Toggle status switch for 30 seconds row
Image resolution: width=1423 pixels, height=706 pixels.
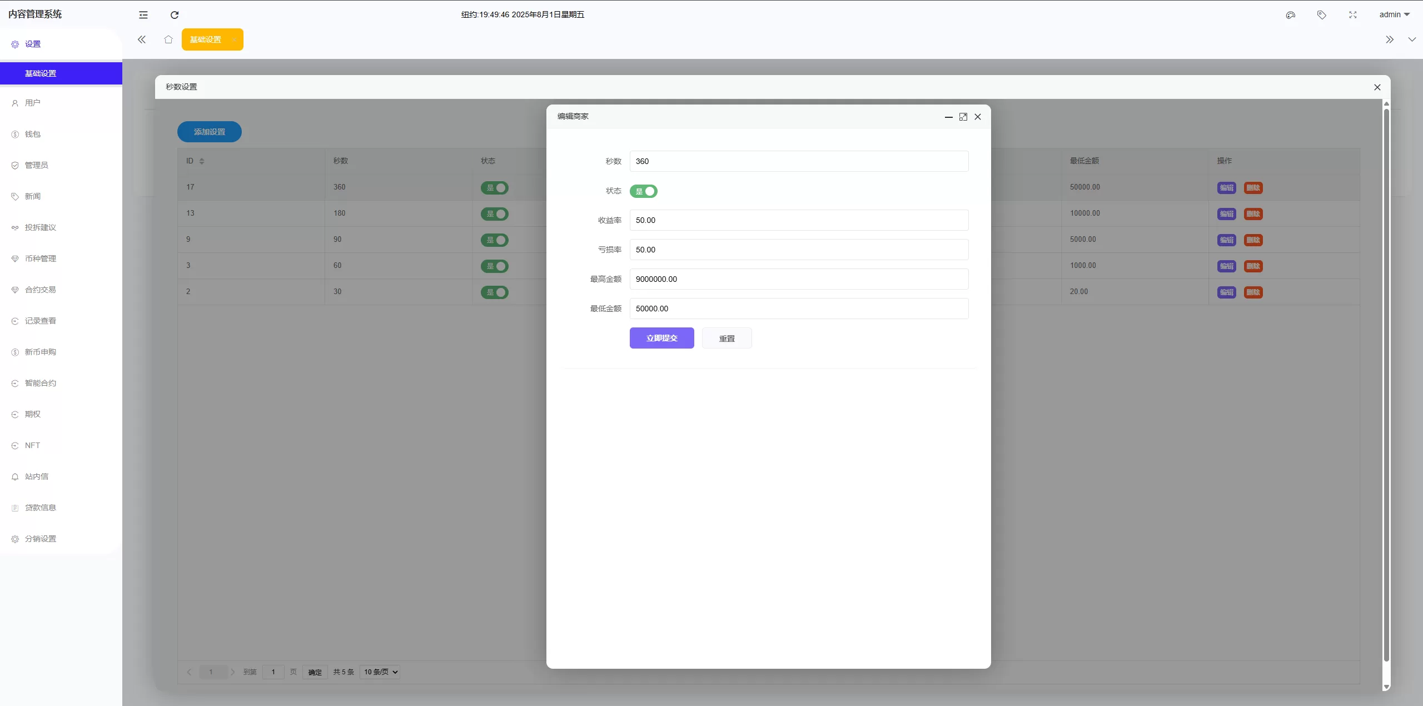pos(495,292)
